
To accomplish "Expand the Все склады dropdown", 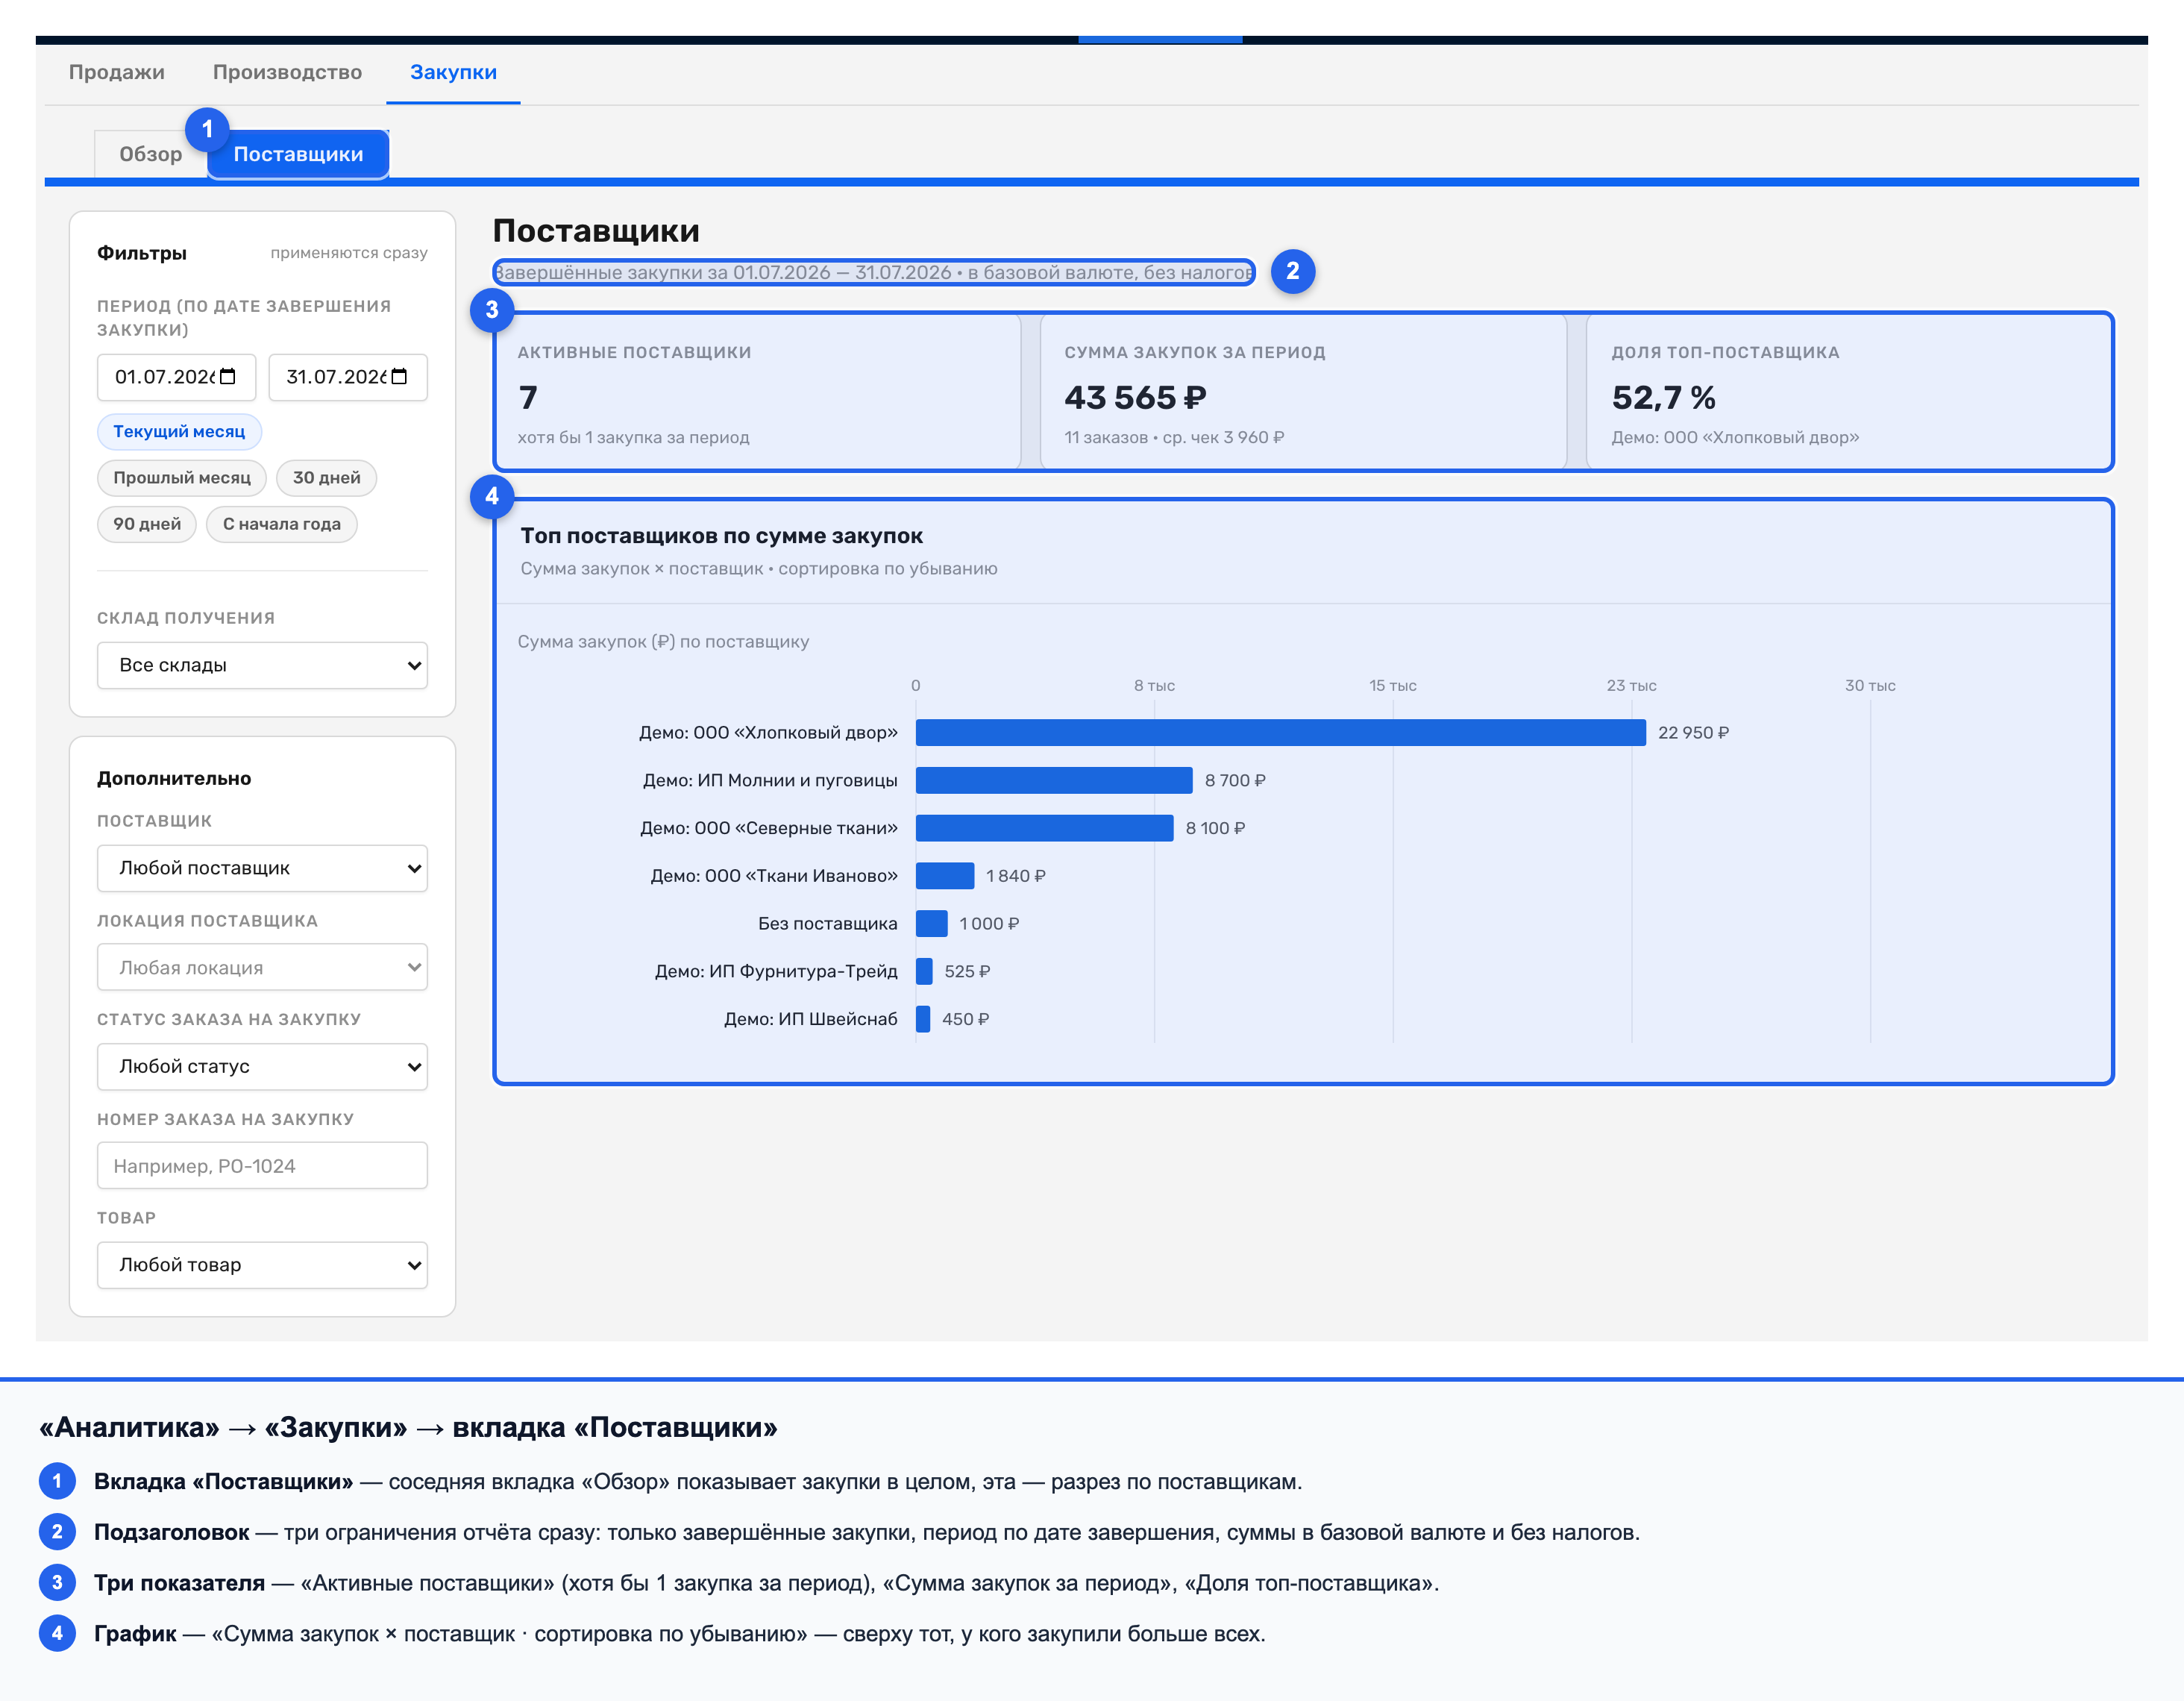I will click(x=262, y=665).
